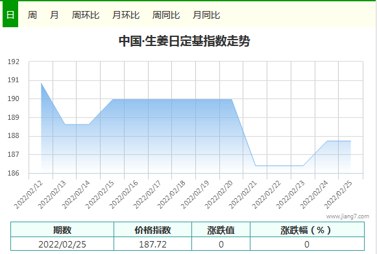Switch to the 月 monthly tab
The image size is (377, 254).
click(54, 15)
